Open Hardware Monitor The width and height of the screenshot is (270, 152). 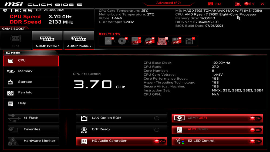33,141
